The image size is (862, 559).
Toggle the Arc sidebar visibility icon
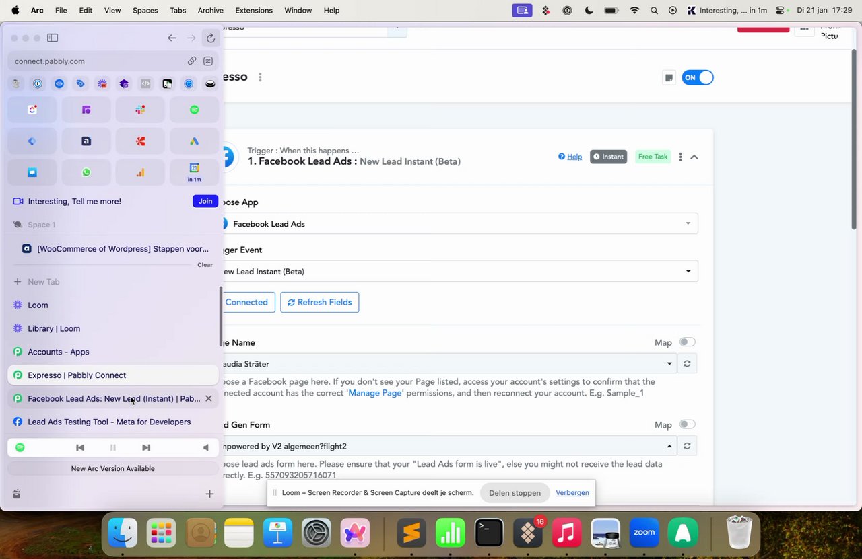click(x=53, y=38)
